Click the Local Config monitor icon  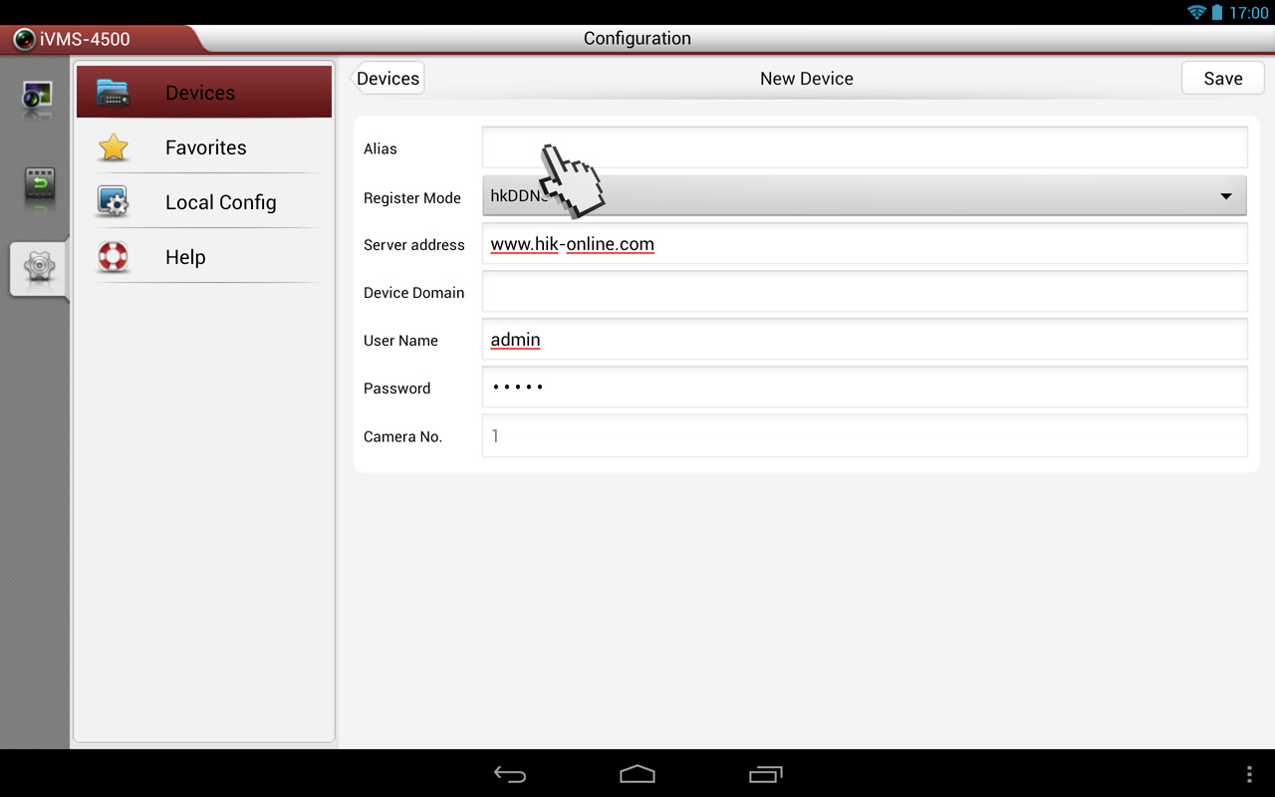tap(113, 201)
